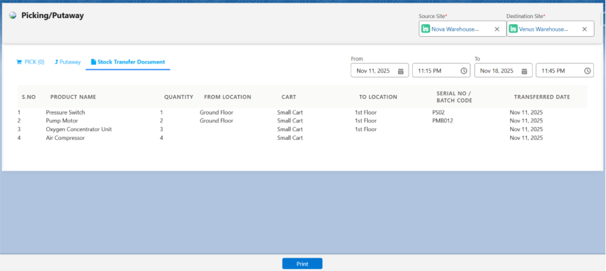The image size is (606, 271).
Task: Click the Transferred Date column header
Action: click(542, 97)
